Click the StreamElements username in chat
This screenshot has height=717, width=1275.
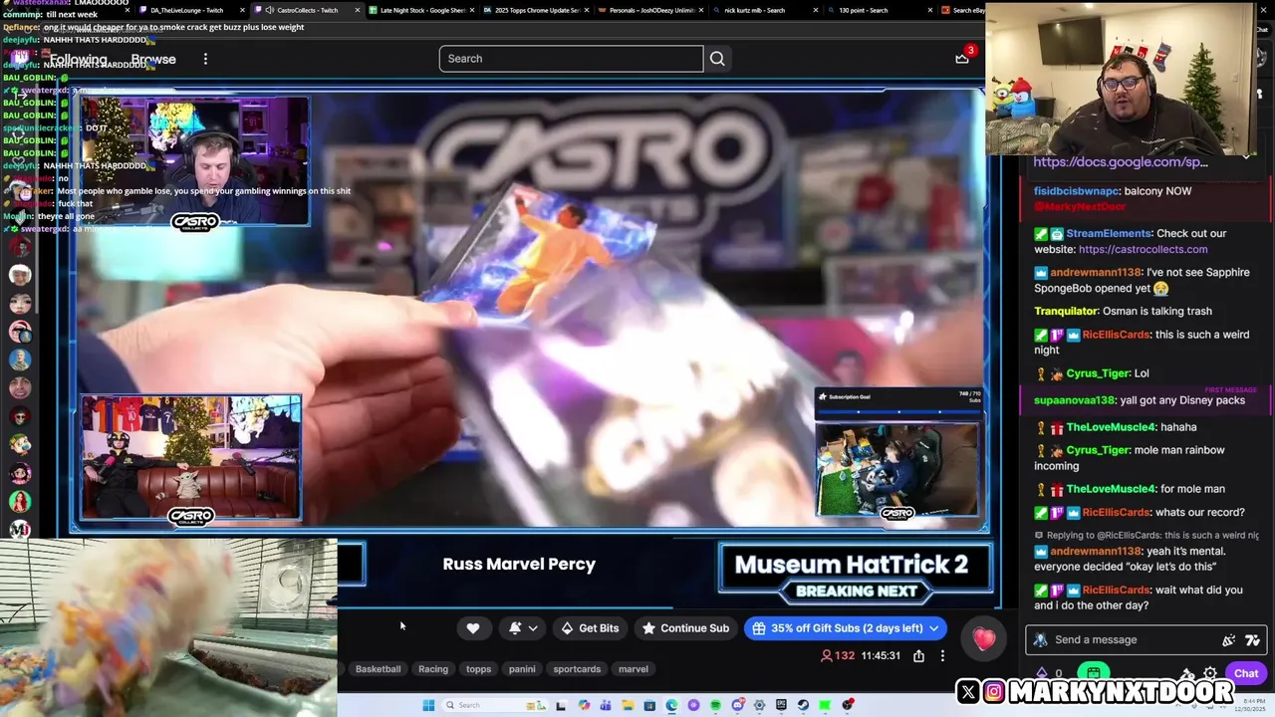click(1108, 233)
